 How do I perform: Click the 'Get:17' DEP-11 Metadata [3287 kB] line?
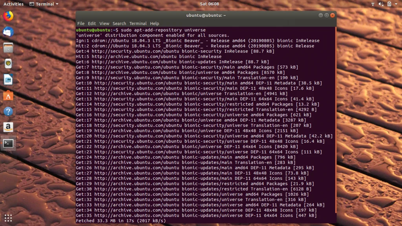(191, 120)
